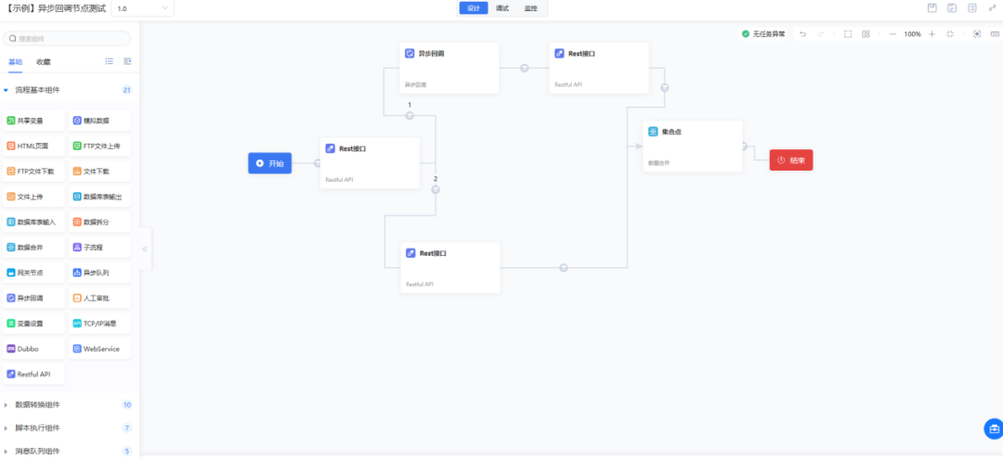Open the version 1.0 dropdown
Screen dimensions: 1003x459
pos(142,8)
